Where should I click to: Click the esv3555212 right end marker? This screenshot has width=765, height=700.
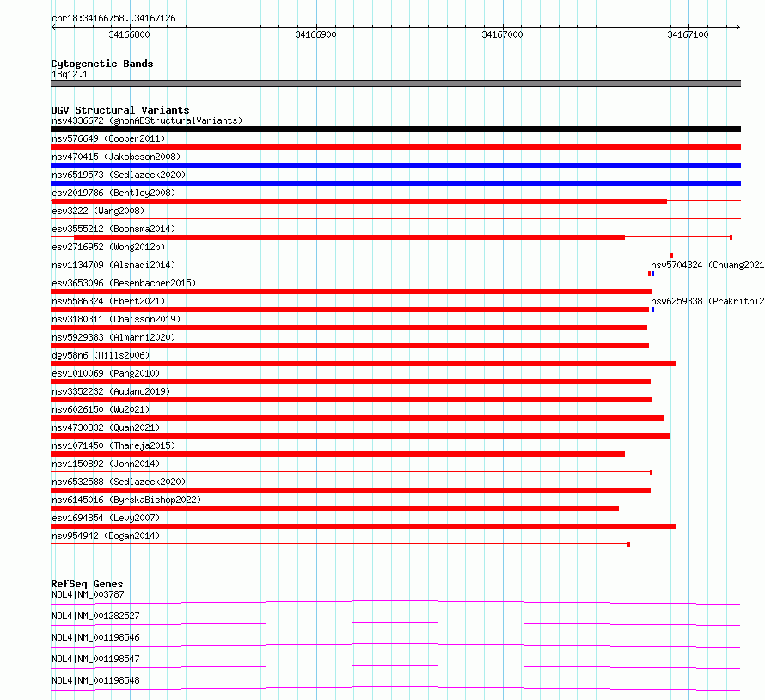click(731, 237)
